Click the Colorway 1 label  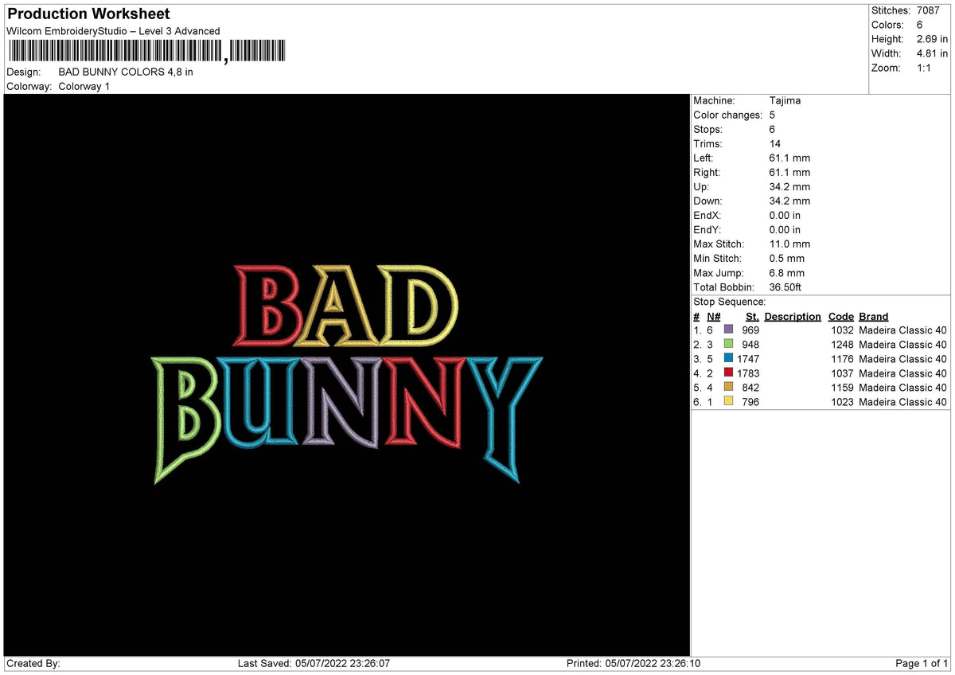tap(84, 86)
